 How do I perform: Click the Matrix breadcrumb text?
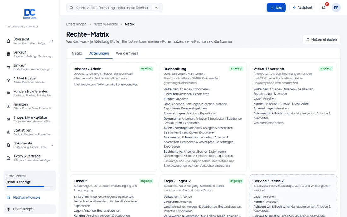pos(130,24)
